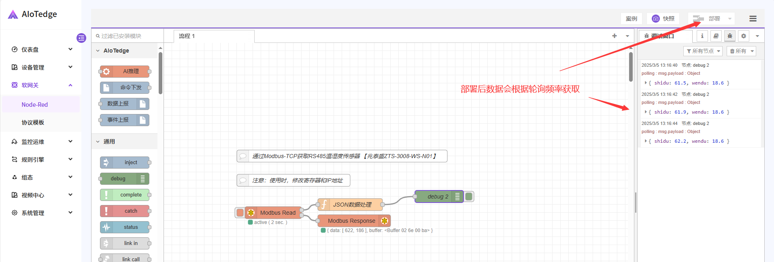Click the 案例 button
Screen dimensions: 774x262
click(631, 19)
